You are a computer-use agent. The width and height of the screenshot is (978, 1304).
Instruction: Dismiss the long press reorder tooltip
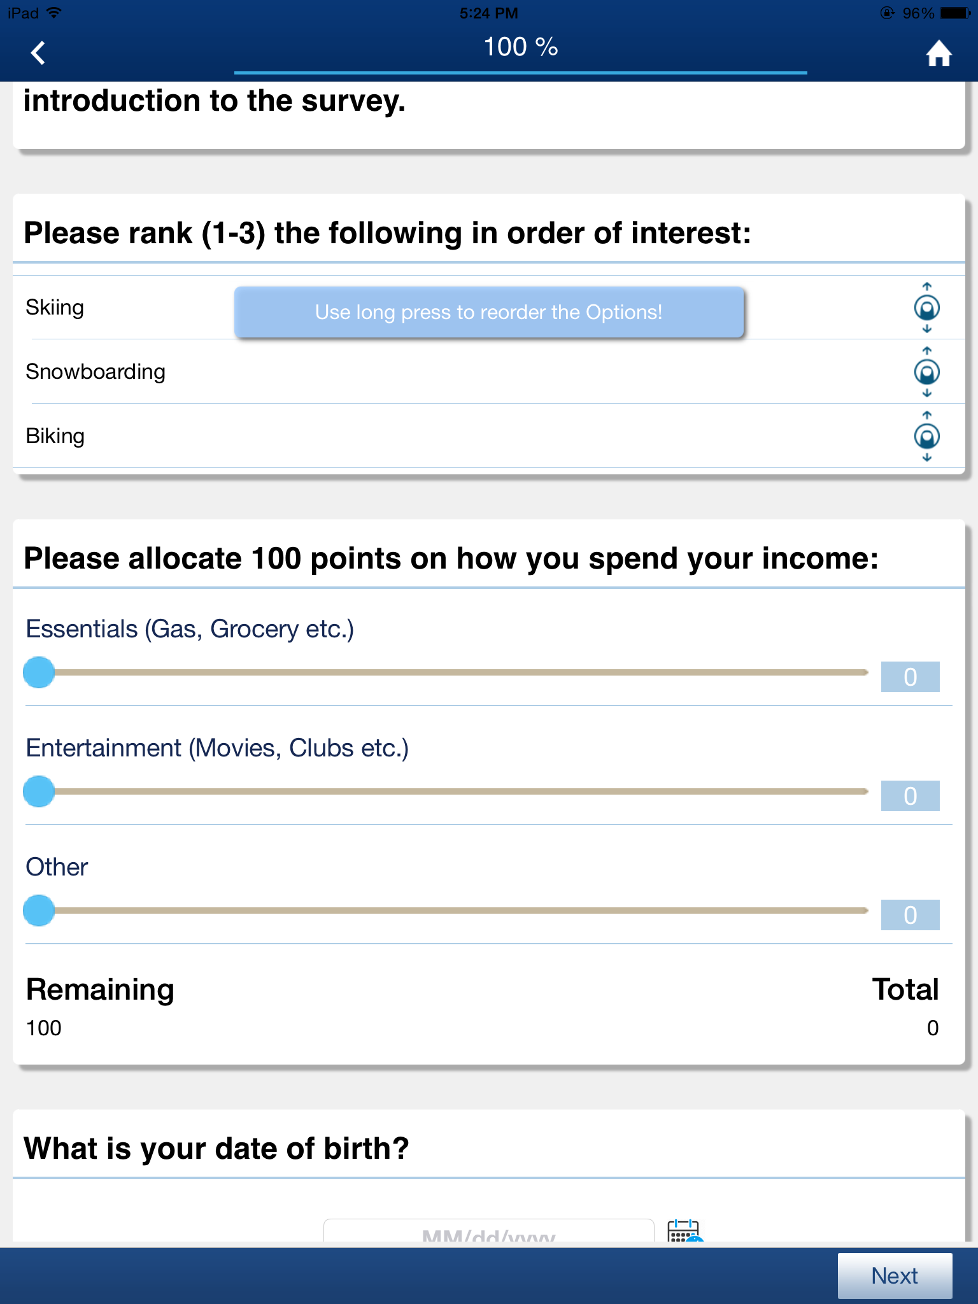(489, 312)
